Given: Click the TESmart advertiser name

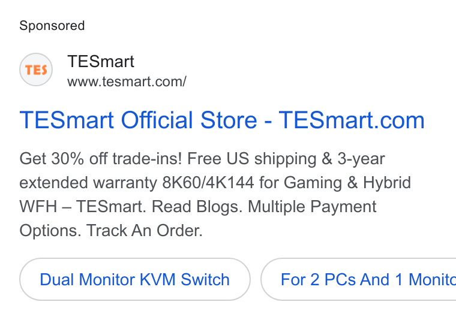Looking at the screenshot, I should click(101, 61).
